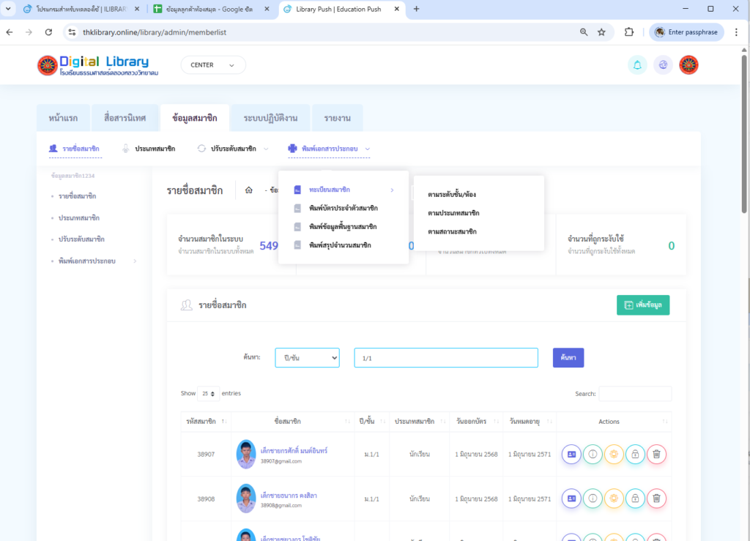Click info icon for member 38907

[593, 454]
